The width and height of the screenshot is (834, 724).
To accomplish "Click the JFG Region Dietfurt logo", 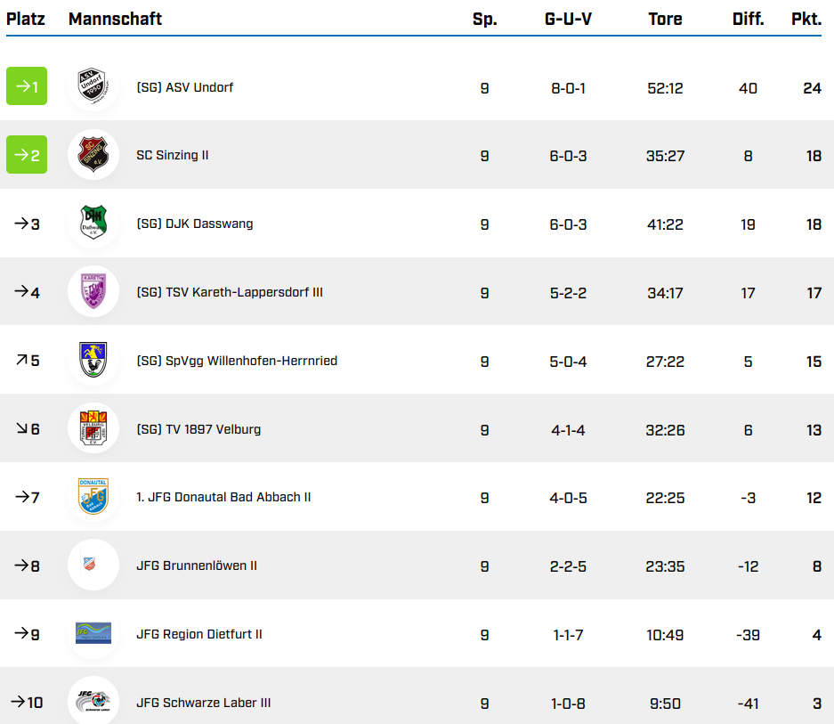I will 93,634.
